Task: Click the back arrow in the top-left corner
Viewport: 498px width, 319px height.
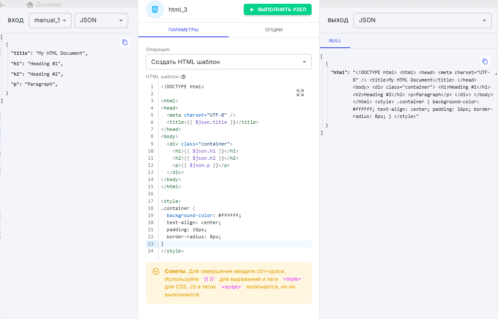Action: coord(2,5)
